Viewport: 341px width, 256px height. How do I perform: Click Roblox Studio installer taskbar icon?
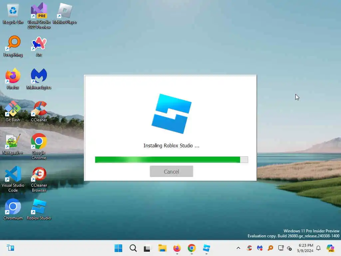[206, 248]
